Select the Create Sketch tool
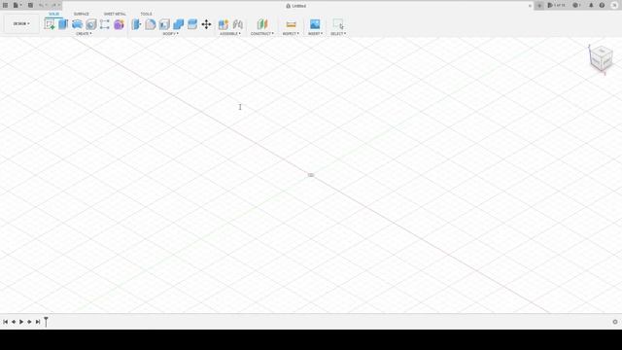This screenshot has height=350, width=622. (x=50, y=24)
